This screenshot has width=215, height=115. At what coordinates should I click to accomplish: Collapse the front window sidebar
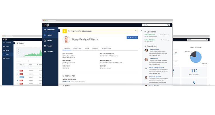pyautogui.click(x=59, y=30)
